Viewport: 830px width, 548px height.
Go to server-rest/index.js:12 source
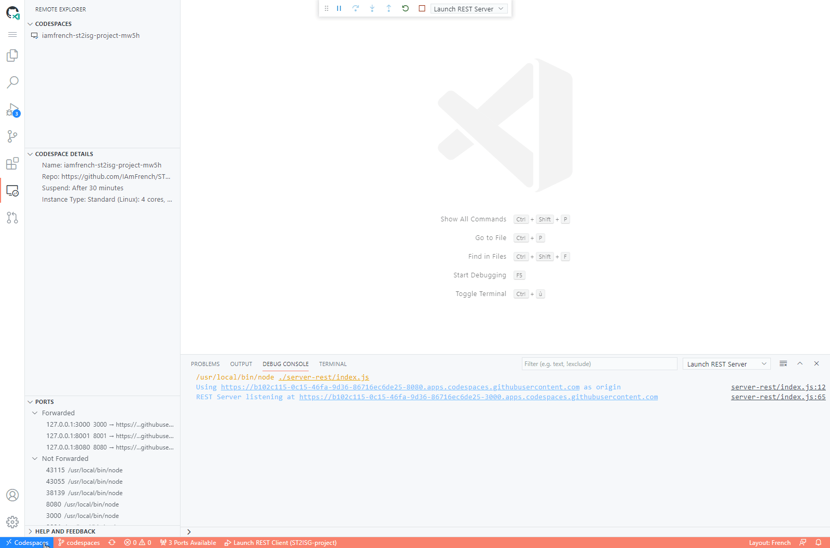click(x=778, y=387)
